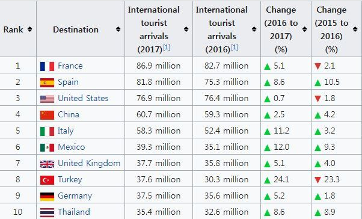Sort 2016 tourist arrivals column
Screen dimensions: 362x219
(254, 29)
